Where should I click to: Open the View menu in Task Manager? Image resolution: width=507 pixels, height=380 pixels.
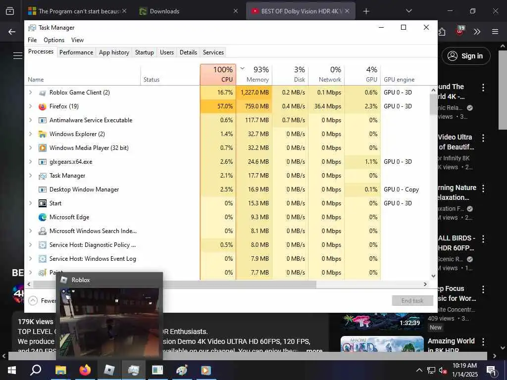[x=77, y=40]
